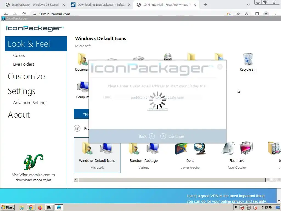Image resolution: width=281 pixels, height=211 pixels.
Task: Switch to 10 Minute Mail tab
Action: pos(166,5)
